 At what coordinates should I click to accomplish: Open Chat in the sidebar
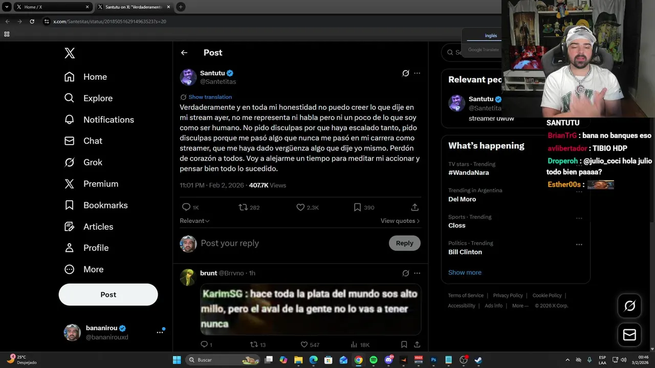(83, 141)
